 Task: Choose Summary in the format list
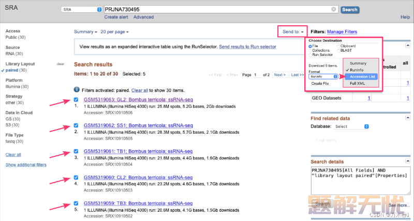tap(358, 63)
